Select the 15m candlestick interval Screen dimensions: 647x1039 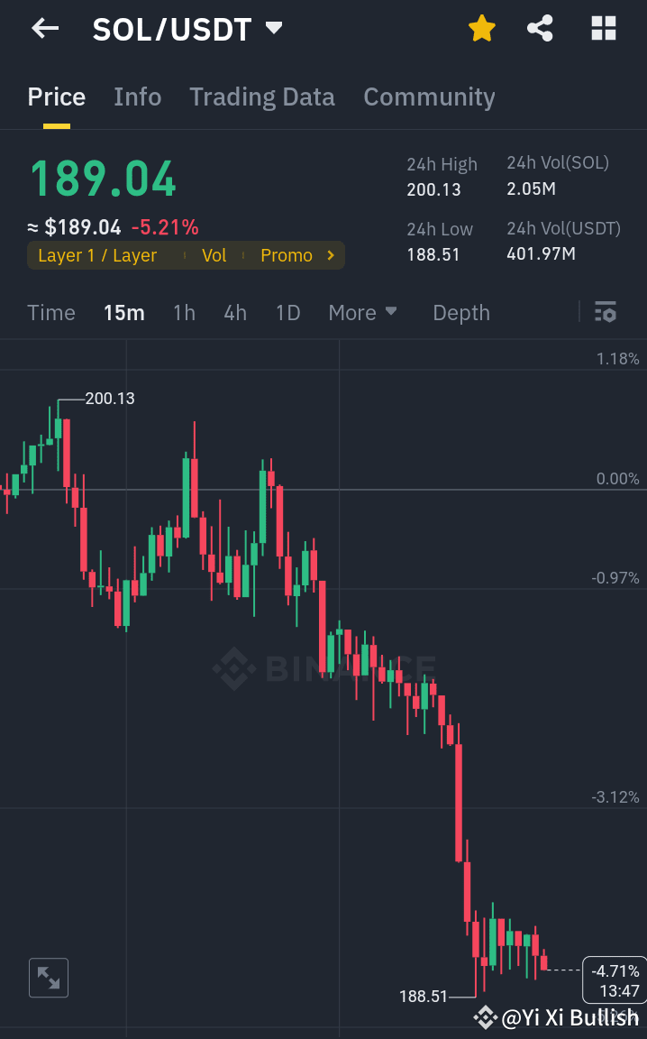[x=123, y=312]
